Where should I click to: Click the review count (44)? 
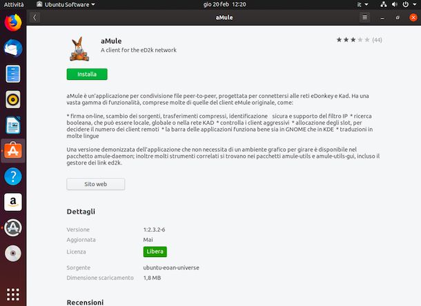[377, 40]
